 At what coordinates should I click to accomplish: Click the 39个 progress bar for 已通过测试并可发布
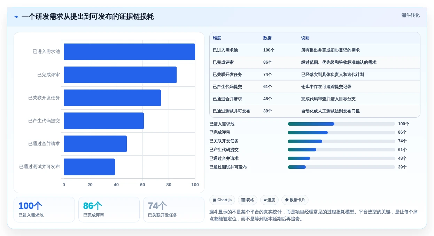(341, 167)
